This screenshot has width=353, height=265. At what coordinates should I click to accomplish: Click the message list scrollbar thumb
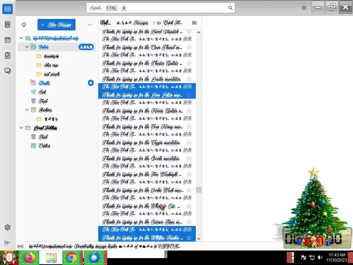(199, 190)
